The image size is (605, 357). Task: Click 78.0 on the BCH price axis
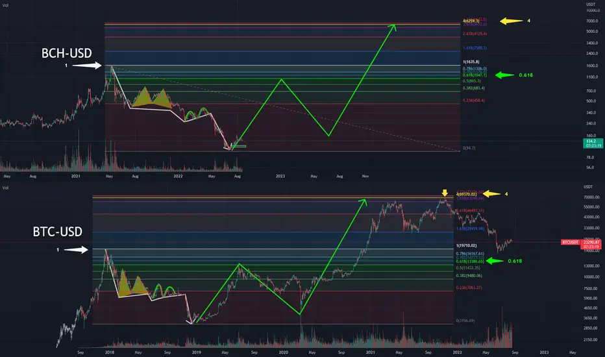tap(590, 158)
